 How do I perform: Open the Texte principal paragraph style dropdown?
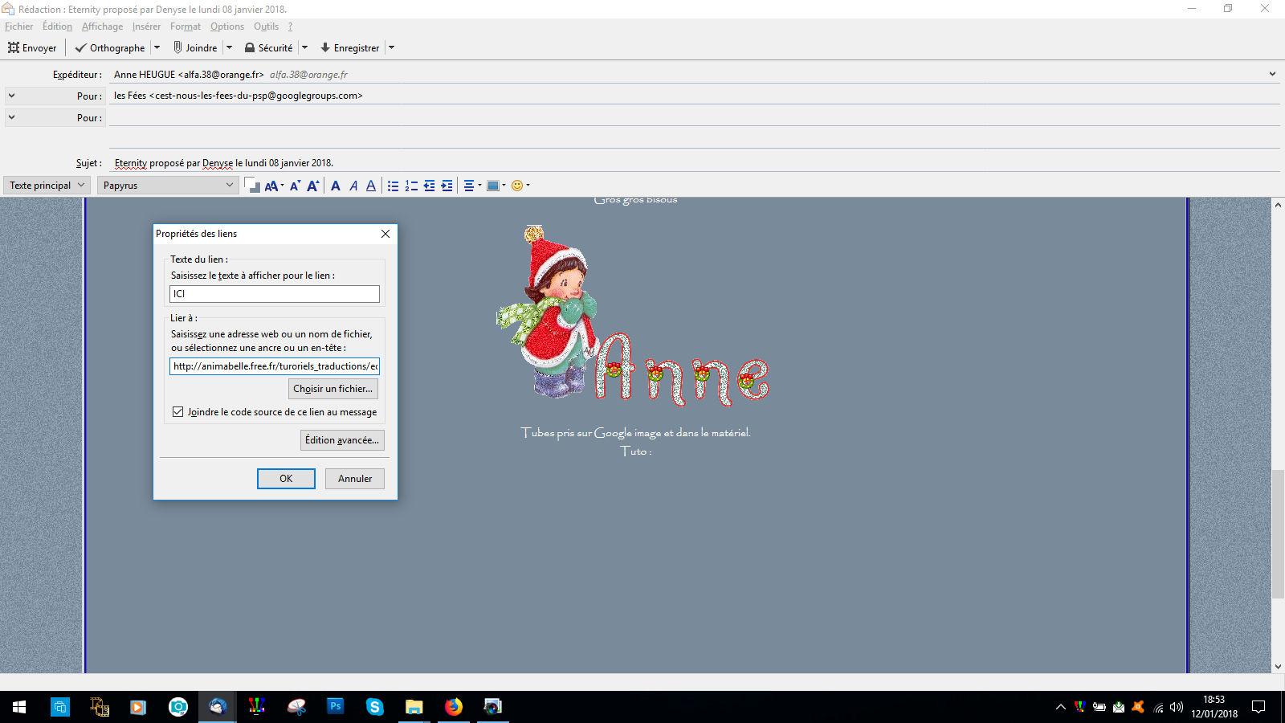47,186
